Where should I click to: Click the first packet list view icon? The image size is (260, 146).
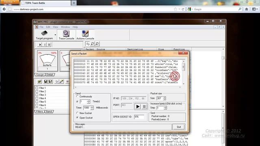coord(88,44)
